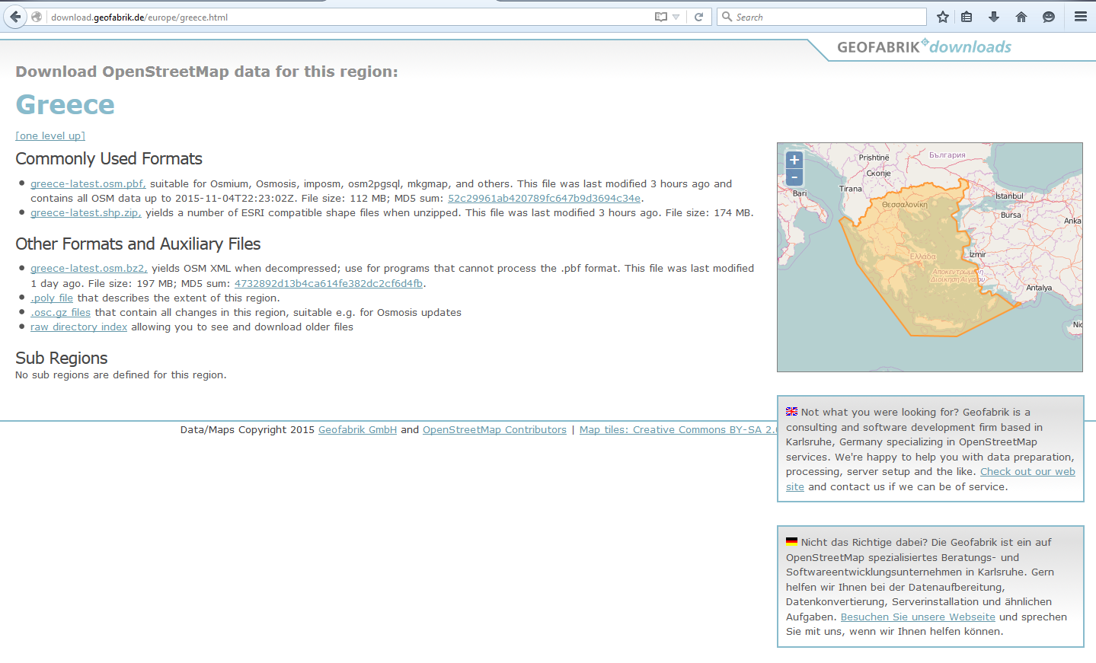Zoom in on the map
Viewport: 1096px width, 663px height.
794,160
